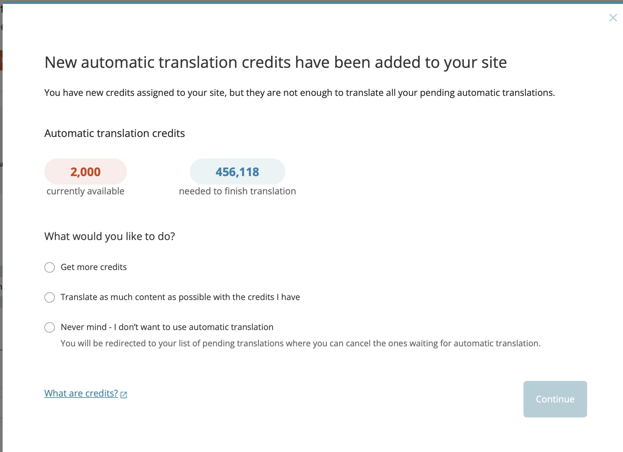
Task: Select the 'Get more credits' radio button
Action: (x=50, y=267)
